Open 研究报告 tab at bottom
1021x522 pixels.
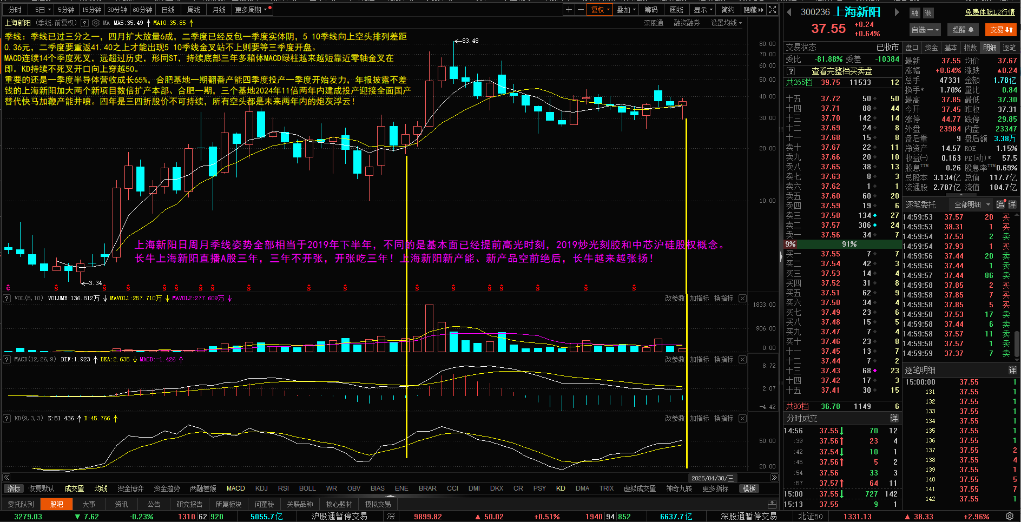click(x=189, y=504)
